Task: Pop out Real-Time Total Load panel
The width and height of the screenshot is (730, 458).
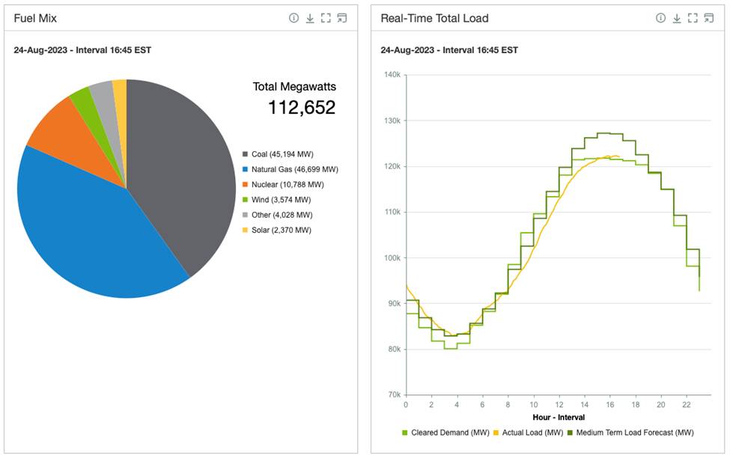Action: pyautogui.click(x=709, y=18)
